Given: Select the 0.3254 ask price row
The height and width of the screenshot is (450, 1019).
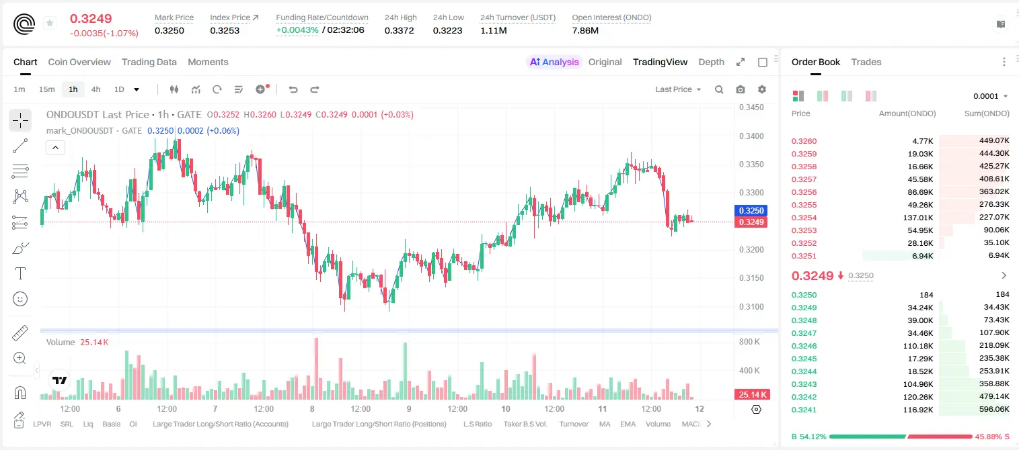Looking at the screenshot, I should point(900,218).
